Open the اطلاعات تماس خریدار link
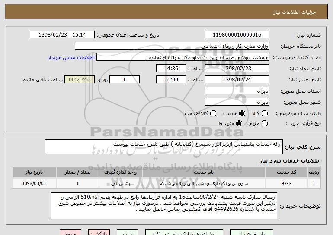333x235 pixels. click(x=71, y=58)
